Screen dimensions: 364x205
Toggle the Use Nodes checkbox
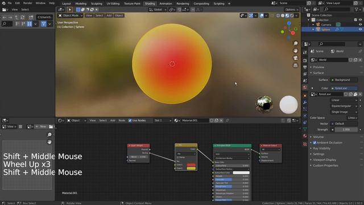[130, 120]
